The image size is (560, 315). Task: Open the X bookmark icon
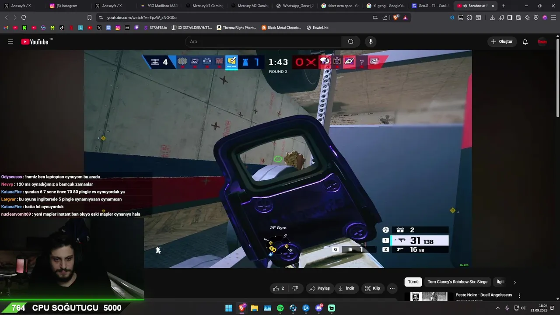tap(99, 28)
